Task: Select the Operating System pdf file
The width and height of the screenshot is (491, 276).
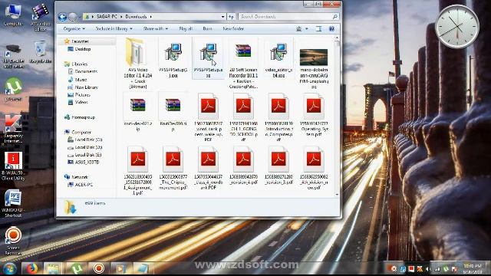Action: [x=314, y=114]
